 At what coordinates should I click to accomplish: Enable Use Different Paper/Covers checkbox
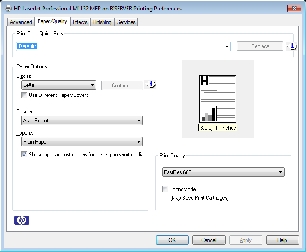coord(24,95)
